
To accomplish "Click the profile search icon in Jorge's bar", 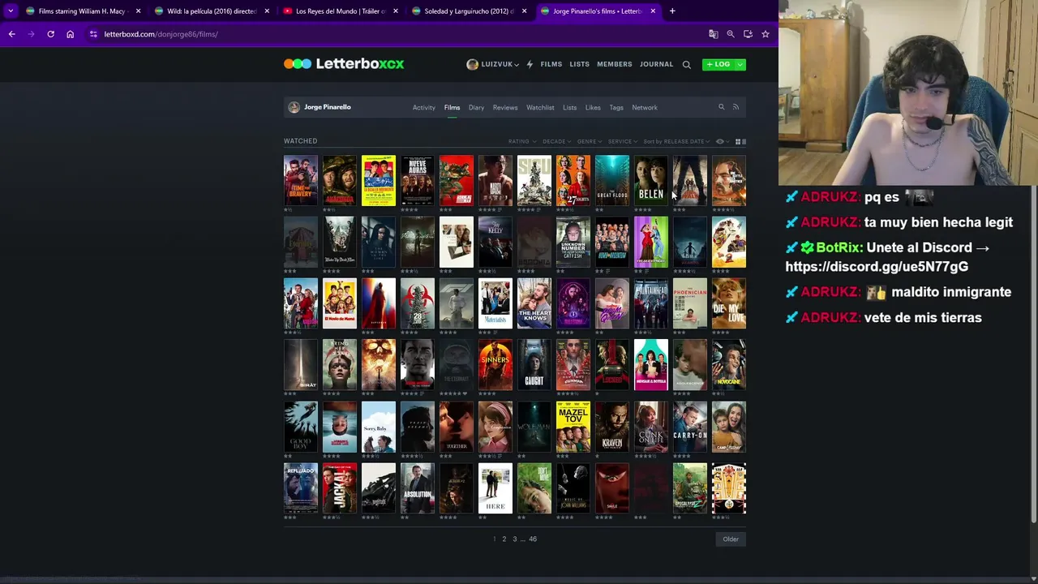I will click(721, 107).
